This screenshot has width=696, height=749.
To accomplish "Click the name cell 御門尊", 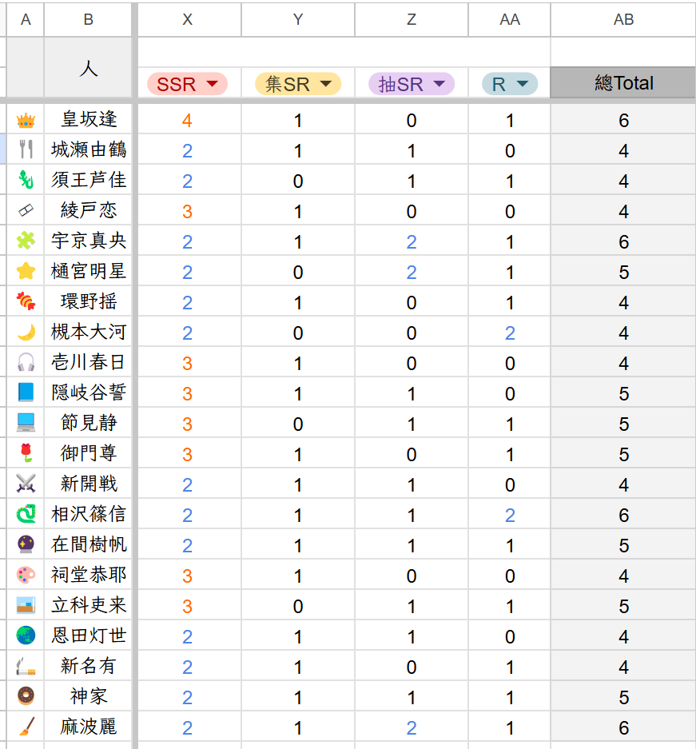I will 88,453.
